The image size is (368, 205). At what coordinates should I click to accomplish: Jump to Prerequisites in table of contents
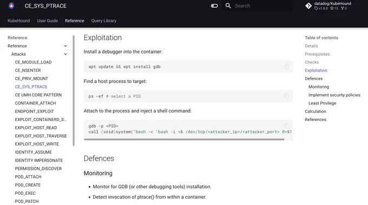[x=317, y=54]
